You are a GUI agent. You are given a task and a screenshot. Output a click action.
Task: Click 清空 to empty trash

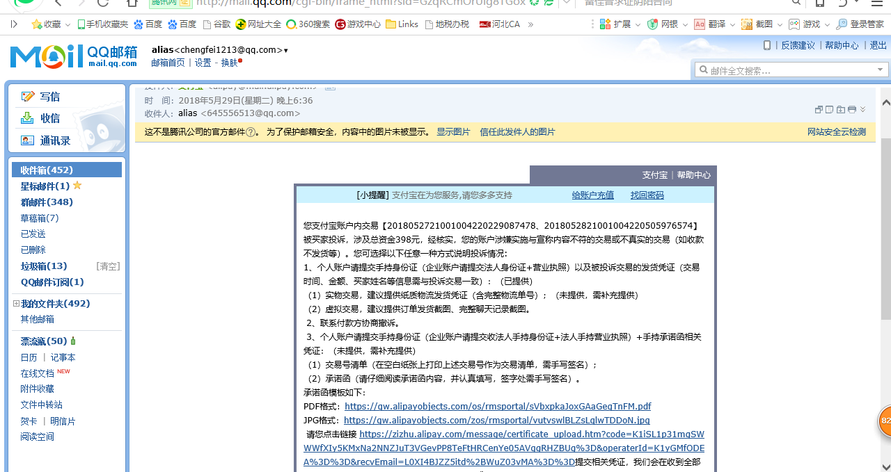(108, 266)
